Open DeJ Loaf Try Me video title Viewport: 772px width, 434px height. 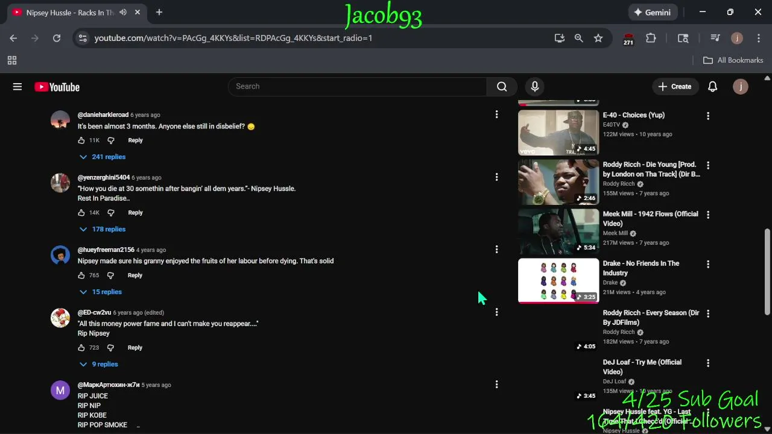[642, 367]
